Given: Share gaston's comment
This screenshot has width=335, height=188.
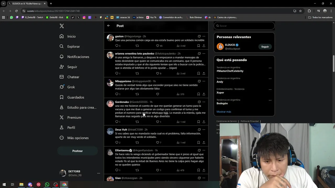Looking at the screenshot, I should pos(204,46).
